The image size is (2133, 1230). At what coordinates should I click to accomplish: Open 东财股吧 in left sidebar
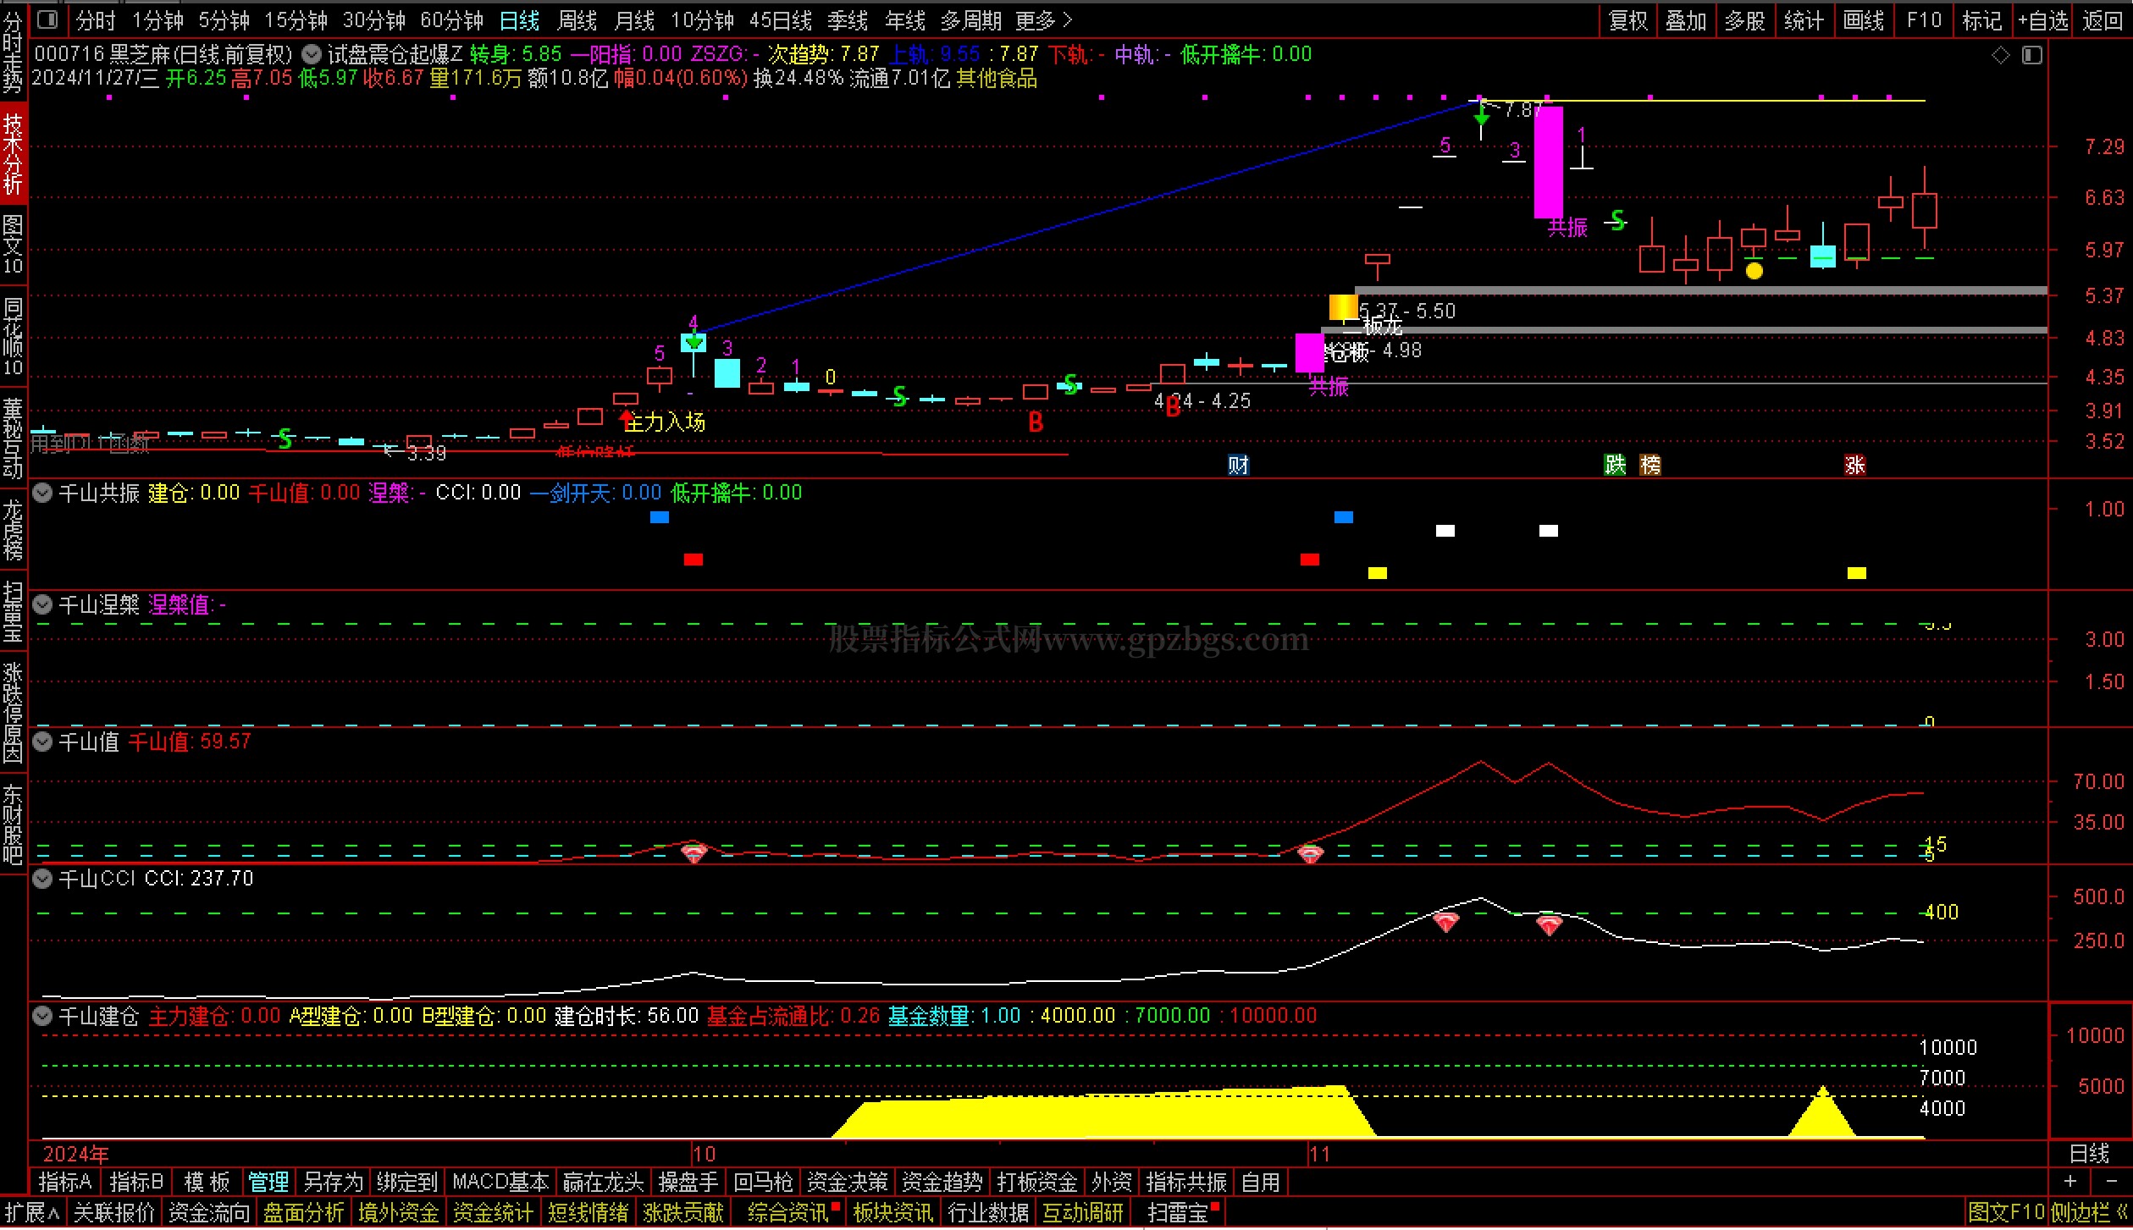(x=13, y=825)
